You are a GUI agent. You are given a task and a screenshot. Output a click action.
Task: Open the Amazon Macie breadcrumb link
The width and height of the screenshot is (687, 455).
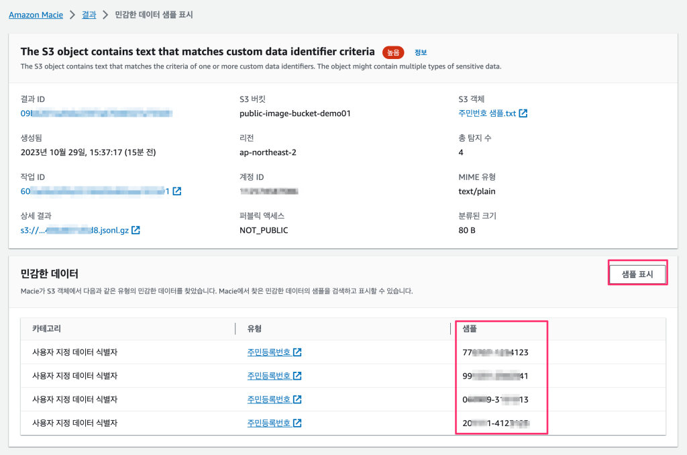36,15
